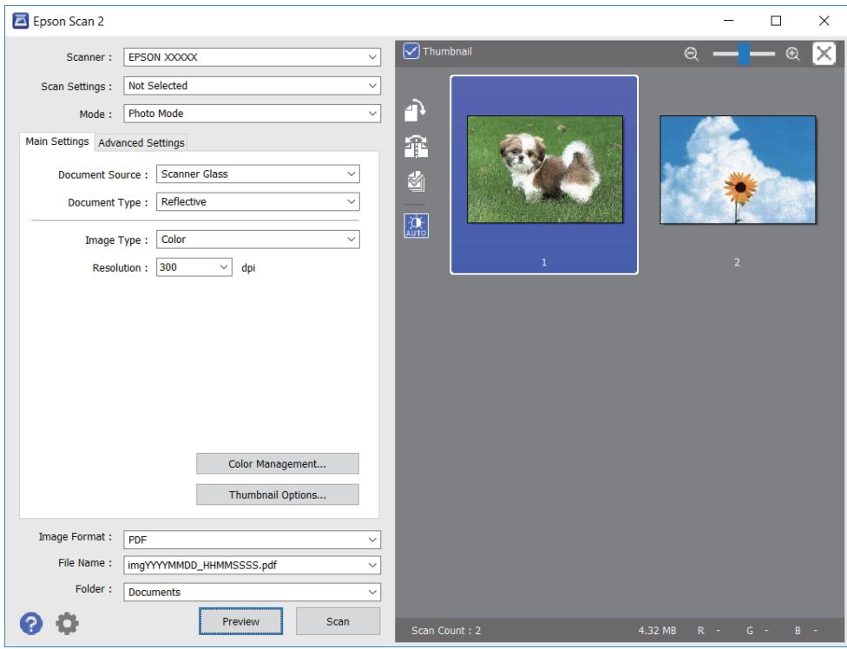This screenshot has width=847, height=649.
Task: Select the Main Settings tab
Action: tap(56, 141)
